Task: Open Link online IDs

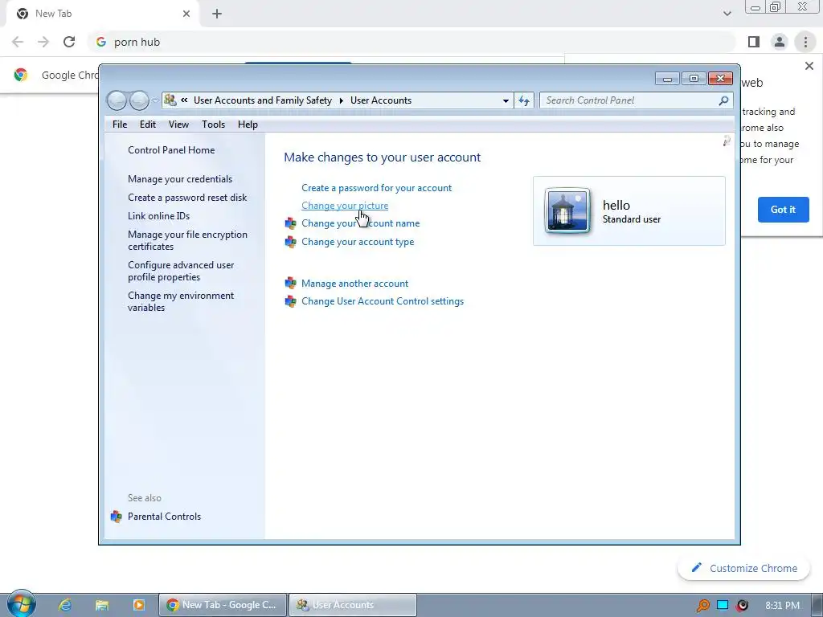Action: (158, 215)
